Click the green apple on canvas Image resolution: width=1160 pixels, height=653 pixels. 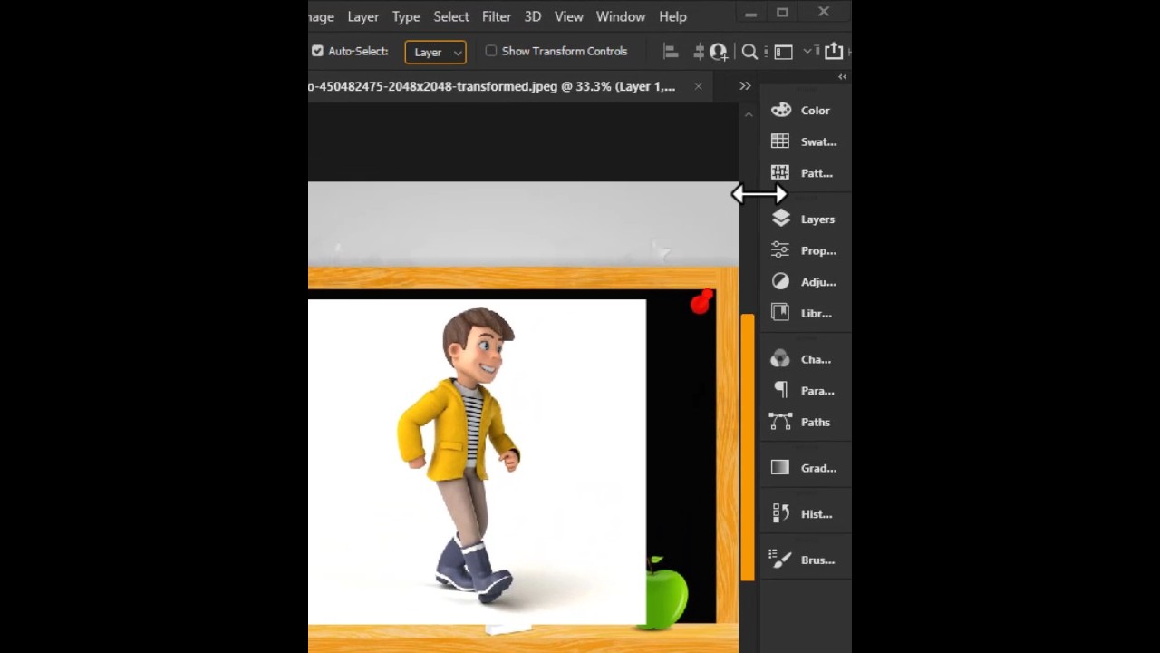(x=667, y=594)
